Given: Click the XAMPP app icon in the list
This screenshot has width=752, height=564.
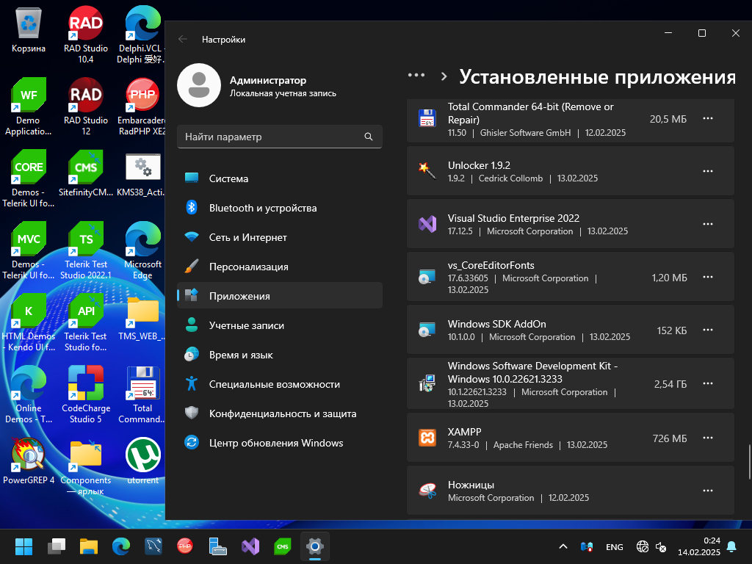Looking at the screenshot, I should (427, 438).
